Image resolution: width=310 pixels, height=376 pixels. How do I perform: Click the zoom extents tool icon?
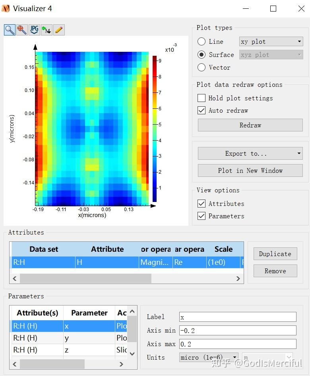coord(22,30)
